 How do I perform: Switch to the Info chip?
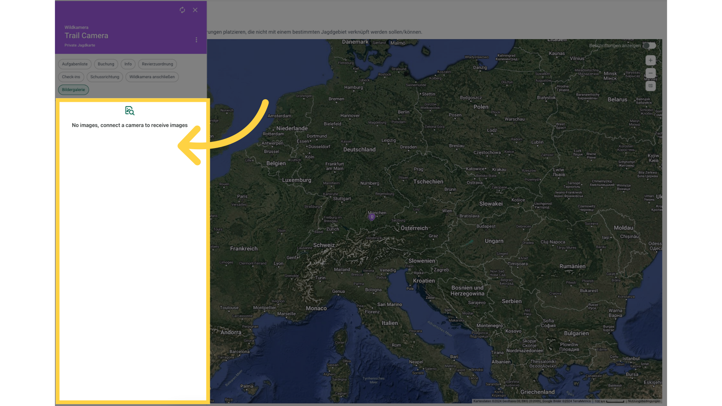click(x=128, y=64)
